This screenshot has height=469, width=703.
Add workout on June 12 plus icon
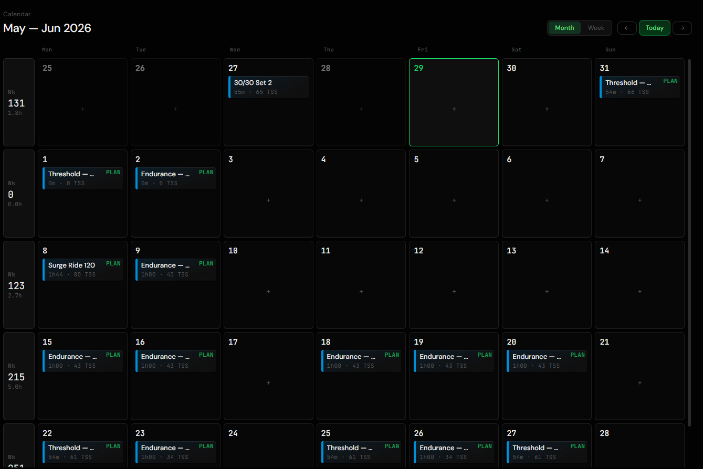[454, 292]
